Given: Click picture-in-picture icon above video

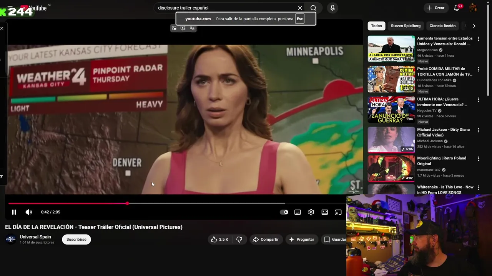Looking at the screenshot, I should click(174, 28).
